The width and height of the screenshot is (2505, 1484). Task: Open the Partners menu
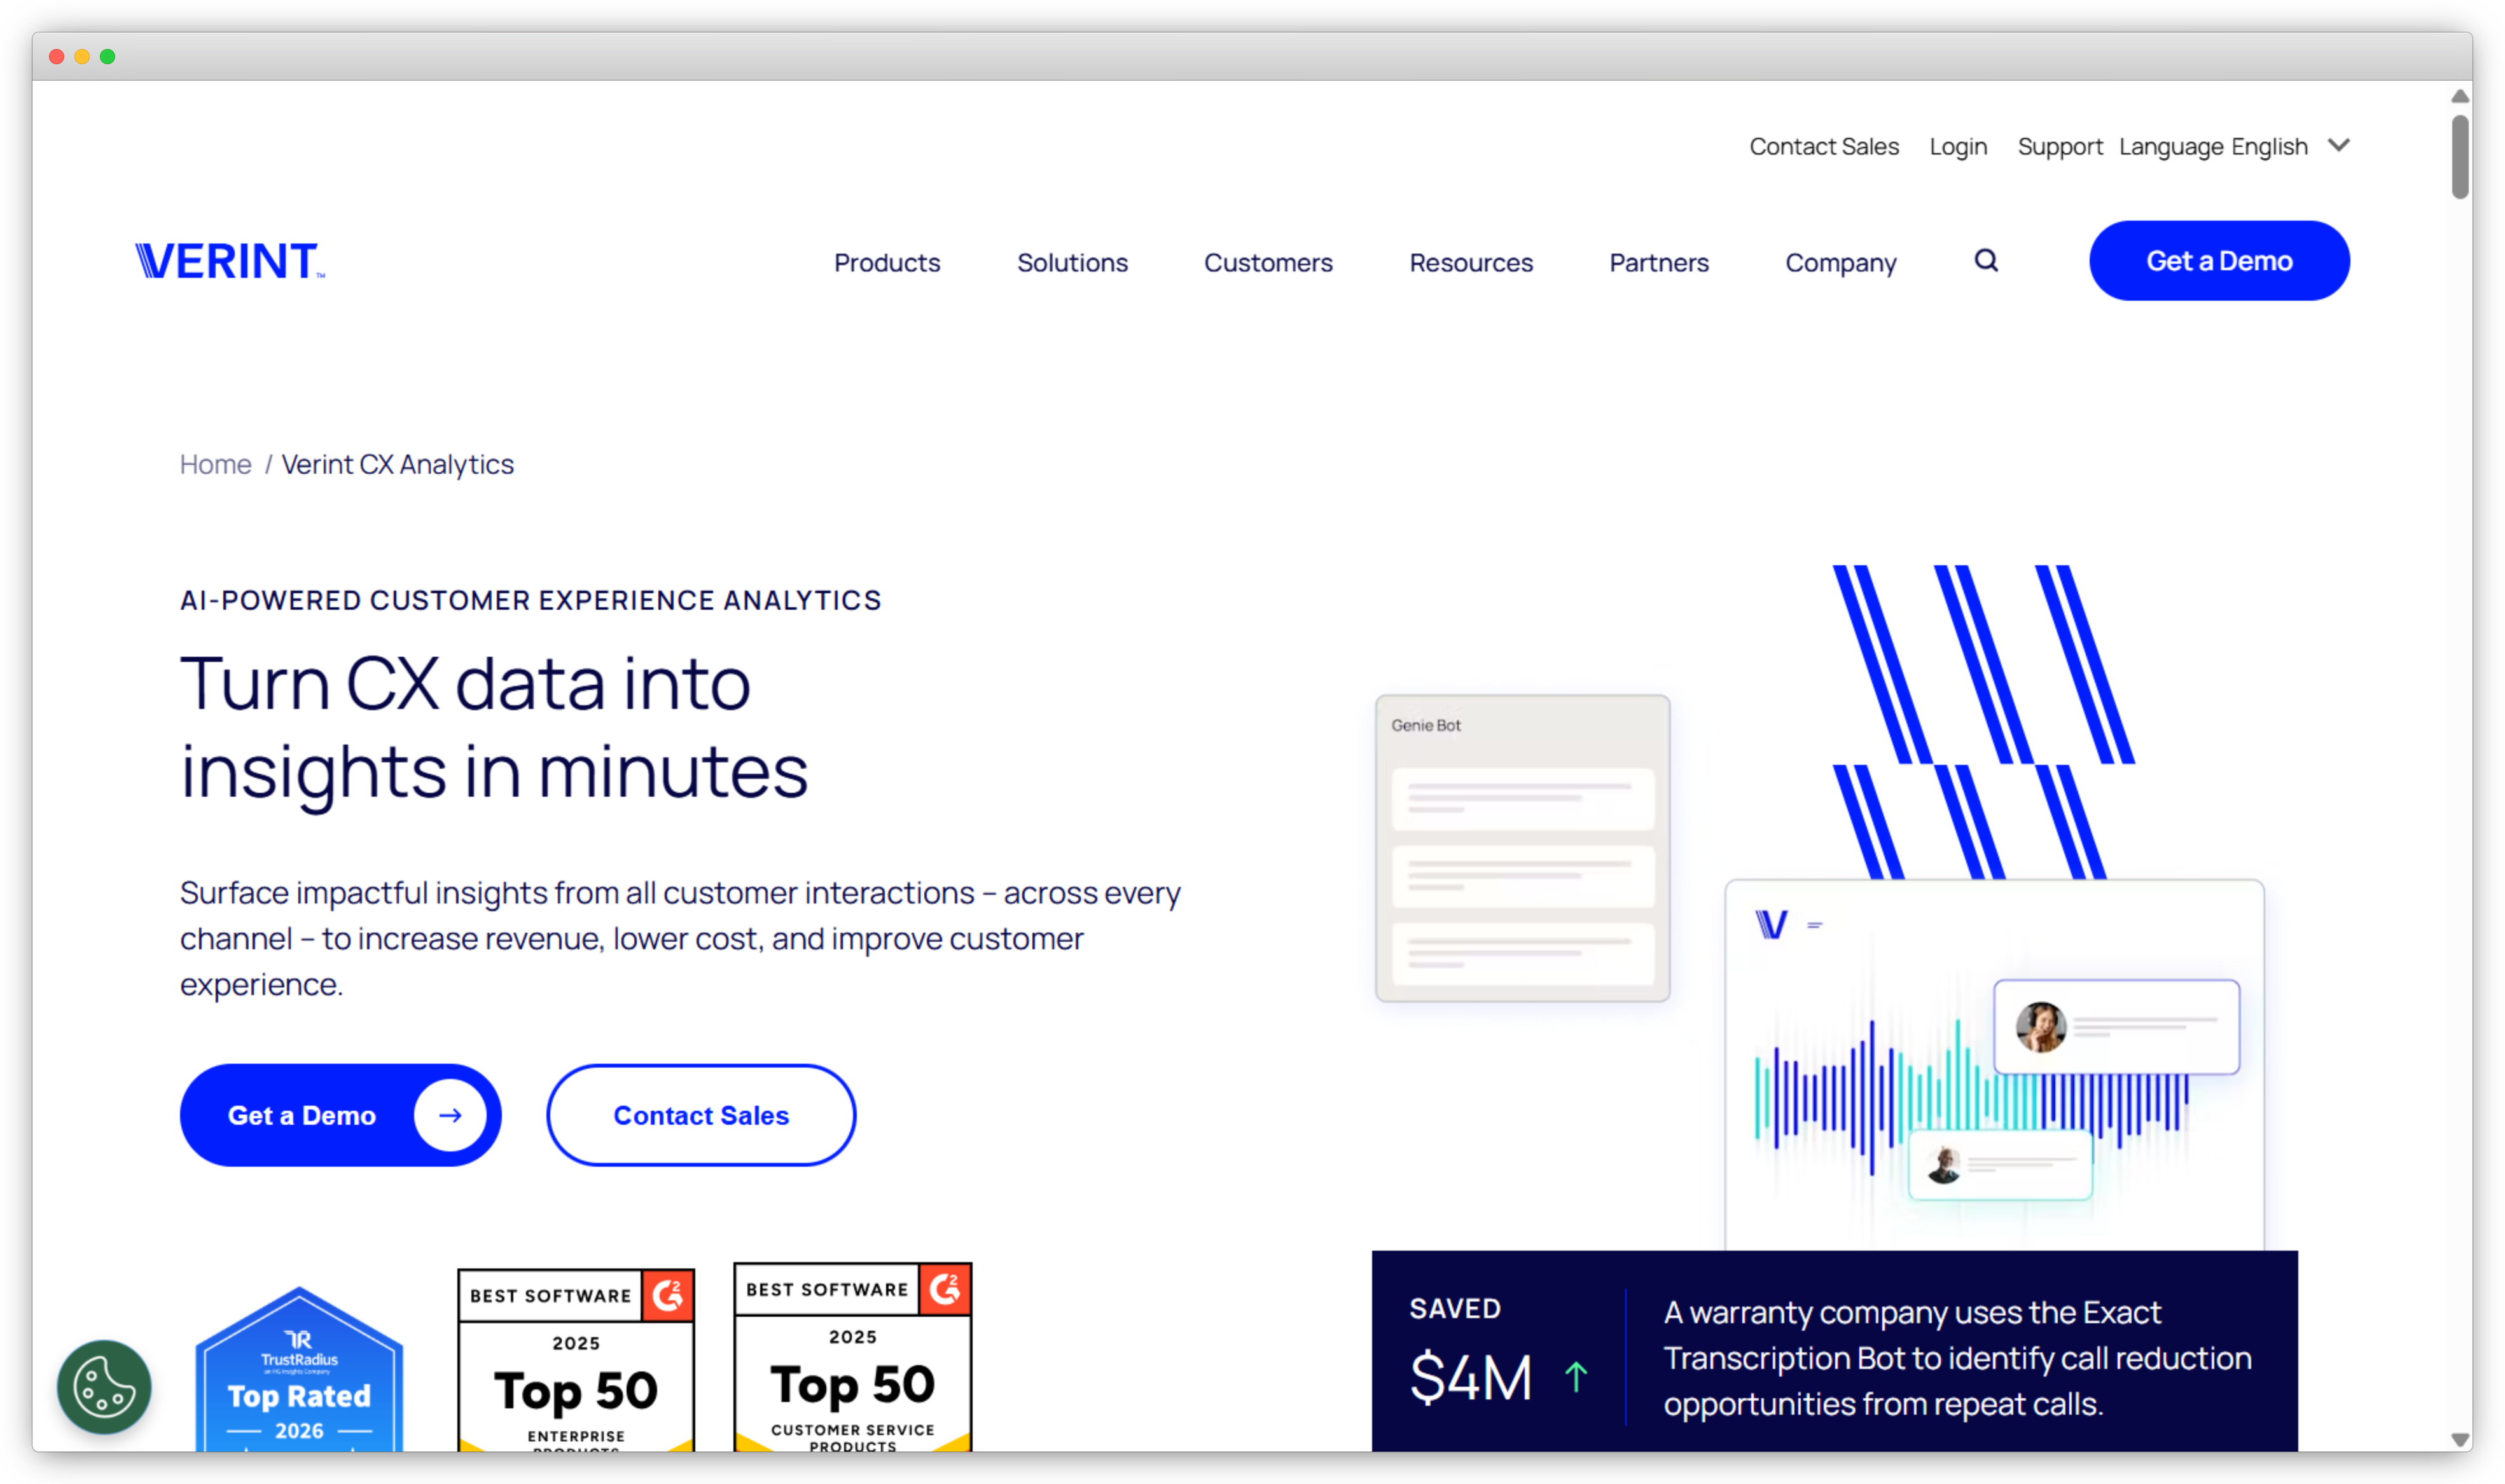pos(1659,262)
